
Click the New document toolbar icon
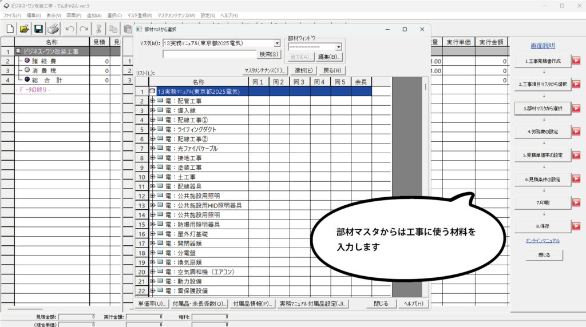coord(10,29)
